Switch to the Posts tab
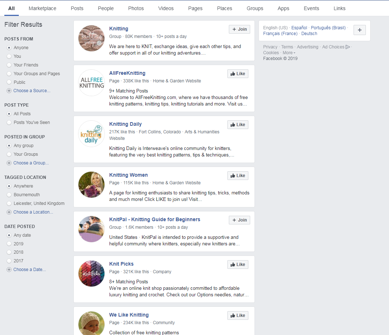The height and width of the screenshot is (335, 389). pos(77,8)
